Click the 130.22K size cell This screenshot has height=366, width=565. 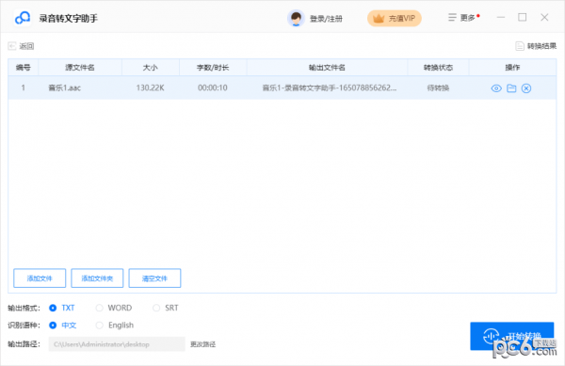151,88
